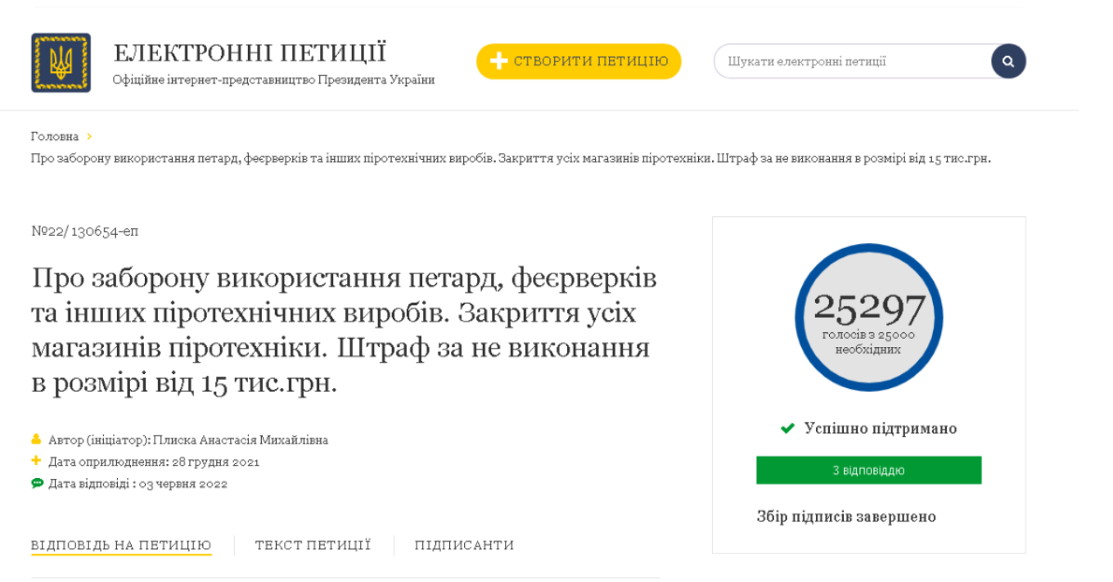This screenshot has width=1113, height=582.
Task: Click the yellow author person icon
Action: [x=36, y=440]
